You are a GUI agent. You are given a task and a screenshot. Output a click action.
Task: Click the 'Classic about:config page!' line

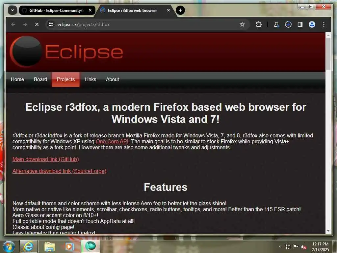43,227
